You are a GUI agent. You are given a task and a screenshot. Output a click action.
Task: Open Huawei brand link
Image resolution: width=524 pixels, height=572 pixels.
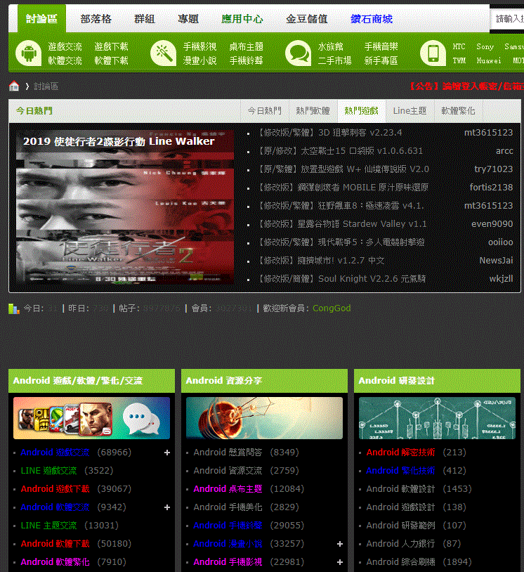[489, 60]
